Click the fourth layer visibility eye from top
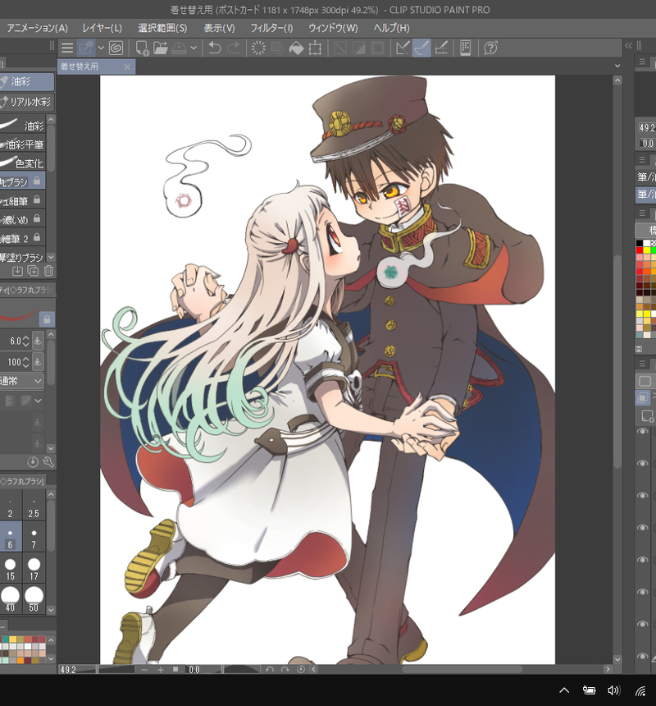This screenshot has height=706, width=656. click(643, 527)
